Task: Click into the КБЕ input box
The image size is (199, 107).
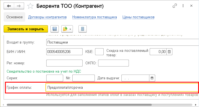Action: 99,52
